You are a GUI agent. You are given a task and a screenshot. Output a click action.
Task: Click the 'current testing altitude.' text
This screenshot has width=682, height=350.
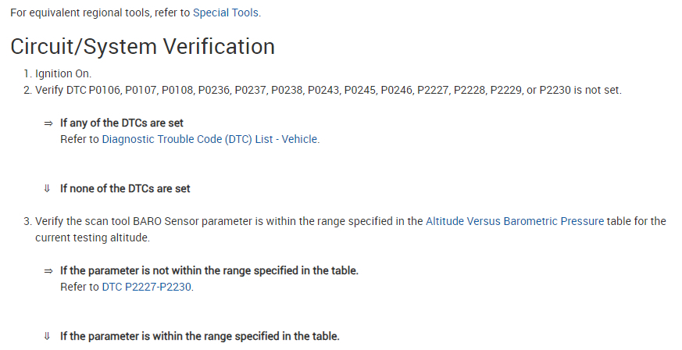(92, 237)
